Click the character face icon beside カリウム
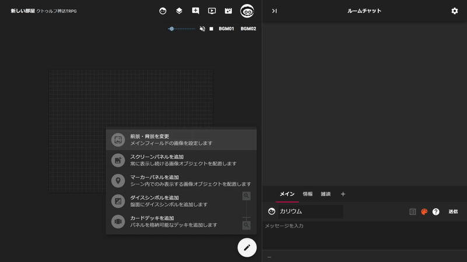Screen dimensions: 467x262 [271, 211]
